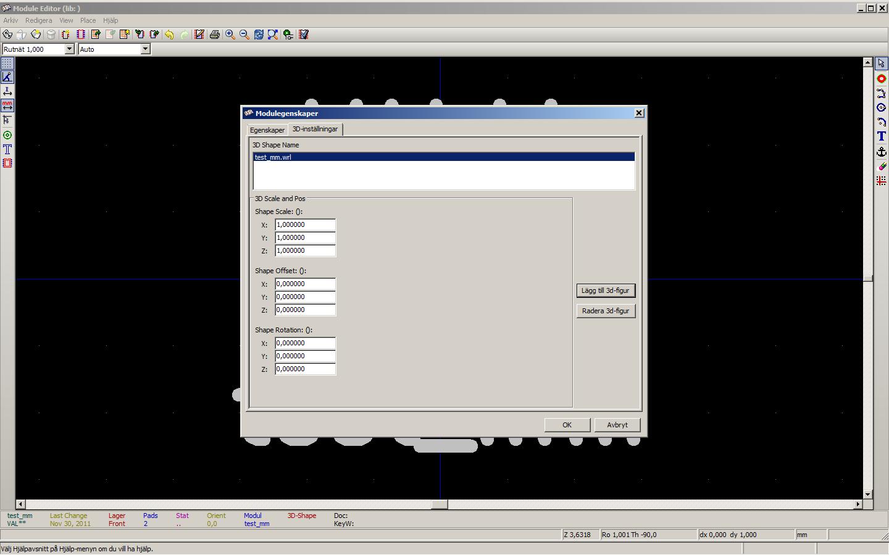
Task: Click the Shape Scale X input field
Action: 305,225
